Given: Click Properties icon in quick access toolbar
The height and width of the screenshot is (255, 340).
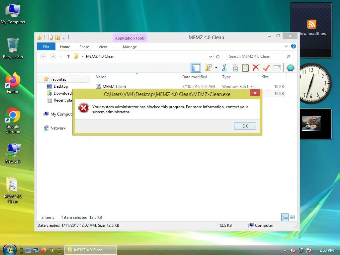Looking at the screenshot, I should tap(50, 38).
